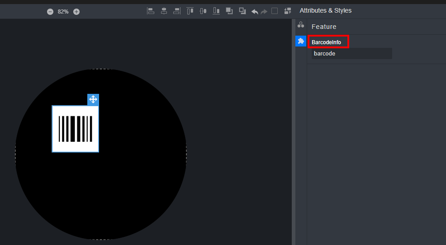Viewport: 446px width, 245px height.
Task: Align selected elements to right edge
Action: 177,11
